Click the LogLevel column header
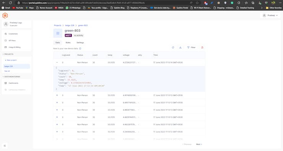 click(x=66, y=55)
